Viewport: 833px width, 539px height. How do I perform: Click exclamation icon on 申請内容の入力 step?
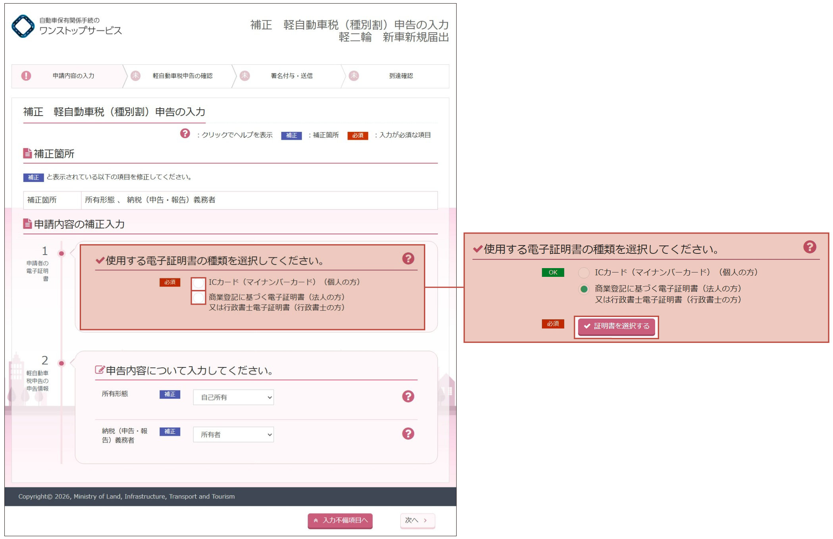(26, 76)
